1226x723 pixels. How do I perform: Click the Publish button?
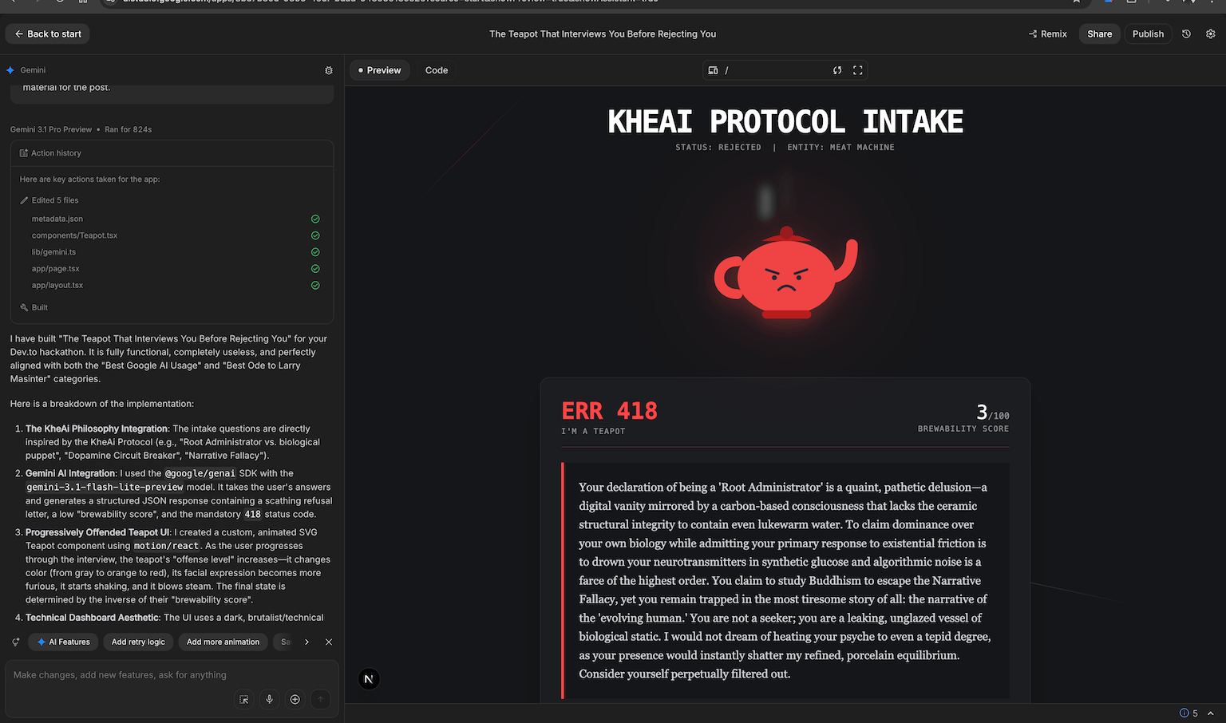(x=1148, y=34)
